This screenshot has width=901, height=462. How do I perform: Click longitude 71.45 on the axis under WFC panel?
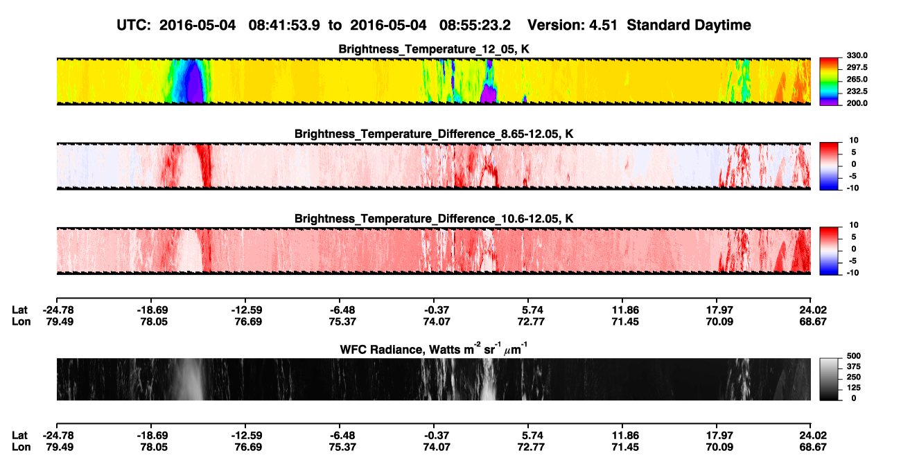624,447
